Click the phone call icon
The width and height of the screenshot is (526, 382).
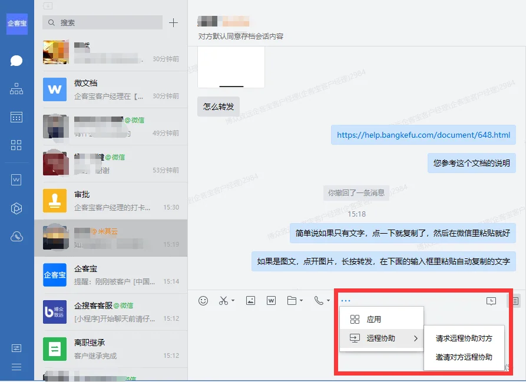click(319, 301)
